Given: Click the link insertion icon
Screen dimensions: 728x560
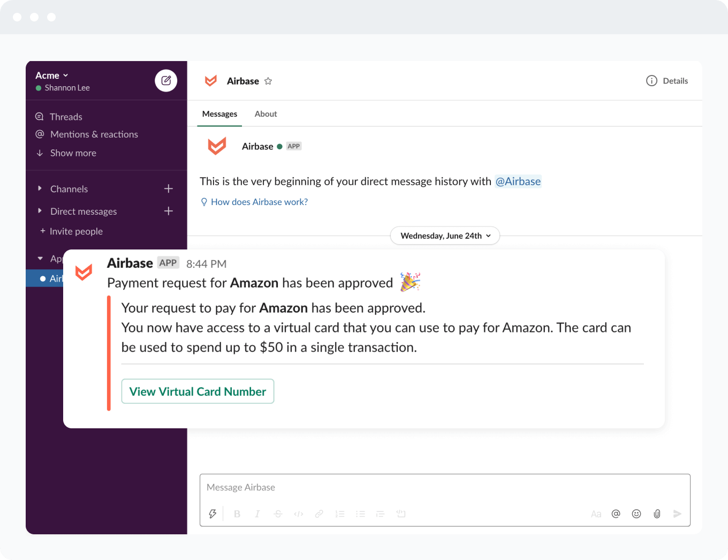Looking at the screenshot, I should [319, 513].
